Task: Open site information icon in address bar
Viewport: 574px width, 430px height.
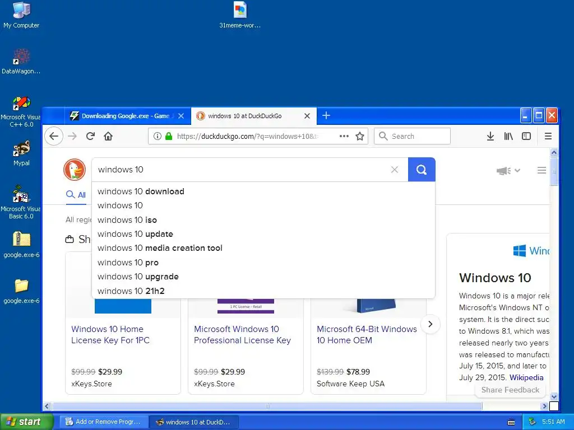Action: (158, 137)
